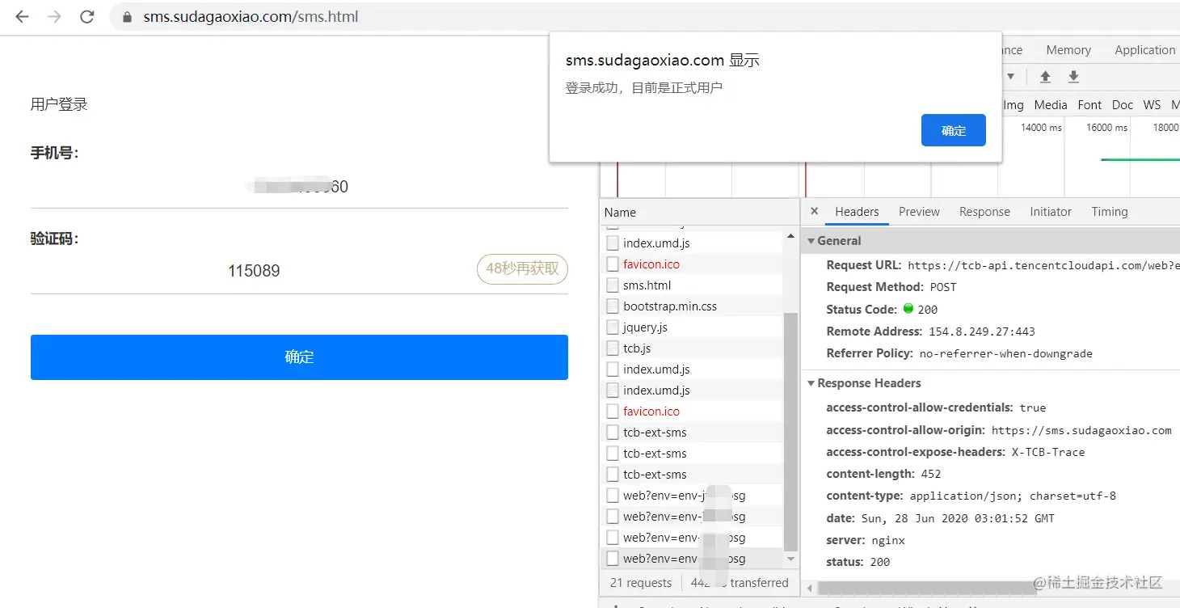Filter requests by Img type
This screenshot has width=1180, height=608.
1014,105
